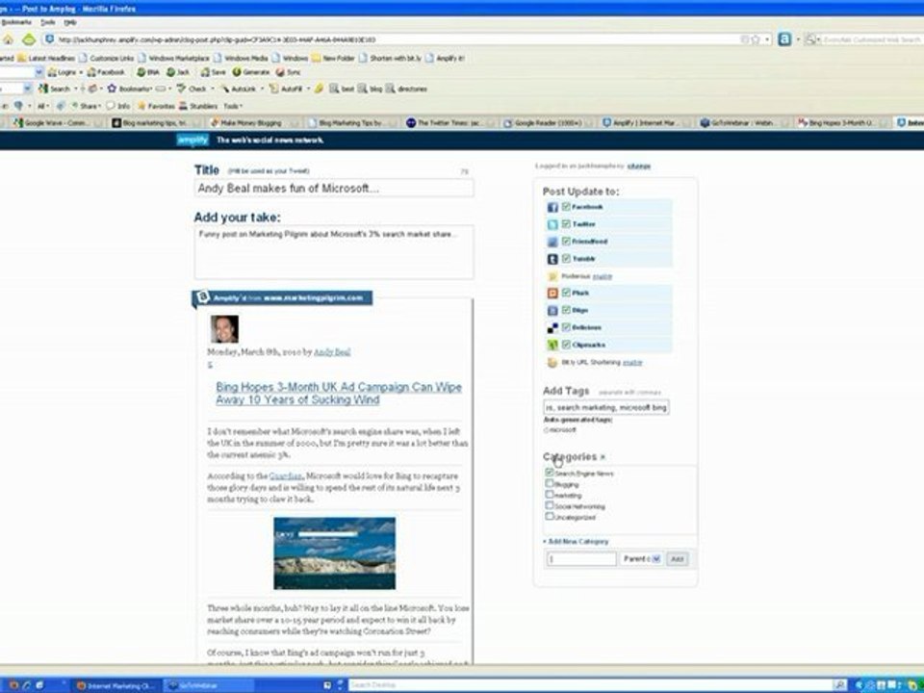Click the AutoLink toolbar button
The image size is (924, 693).
[x=239, y=89]
